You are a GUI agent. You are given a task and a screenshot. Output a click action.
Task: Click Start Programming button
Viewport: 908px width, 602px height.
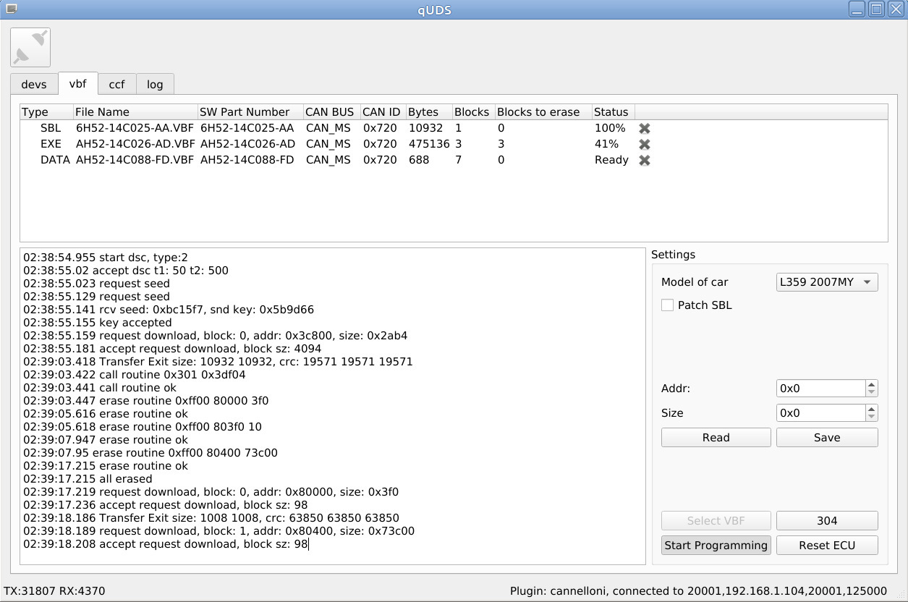tap(716, 546)
